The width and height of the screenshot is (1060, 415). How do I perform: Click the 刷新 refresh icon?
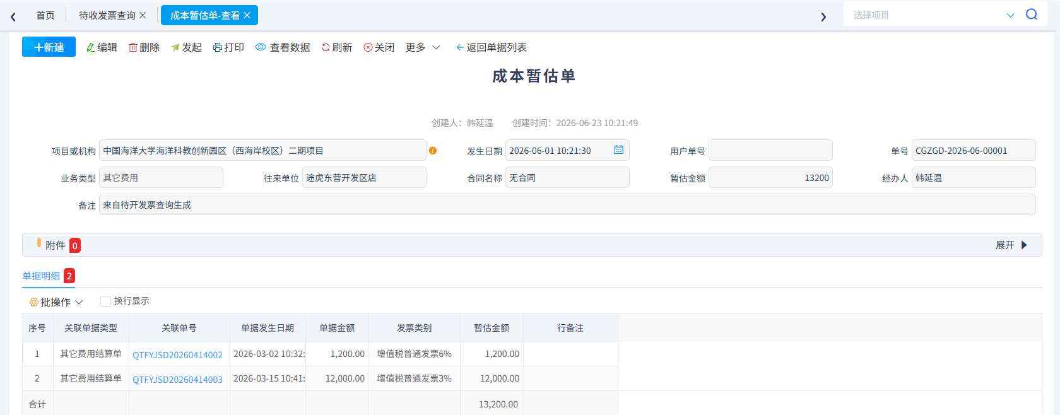click(x=326, y=47)
